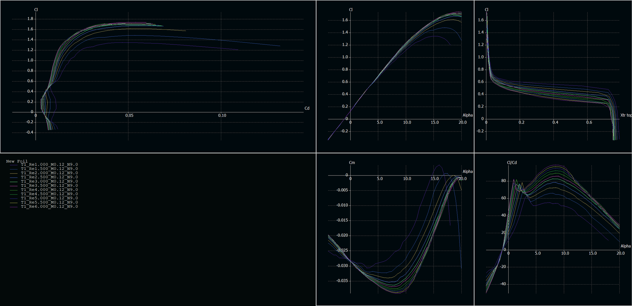The height and width of the screenshot is (306, 632).
Task: Click the Cd axis label on the Cl/Cd polar graph
Action: [307, 108]
